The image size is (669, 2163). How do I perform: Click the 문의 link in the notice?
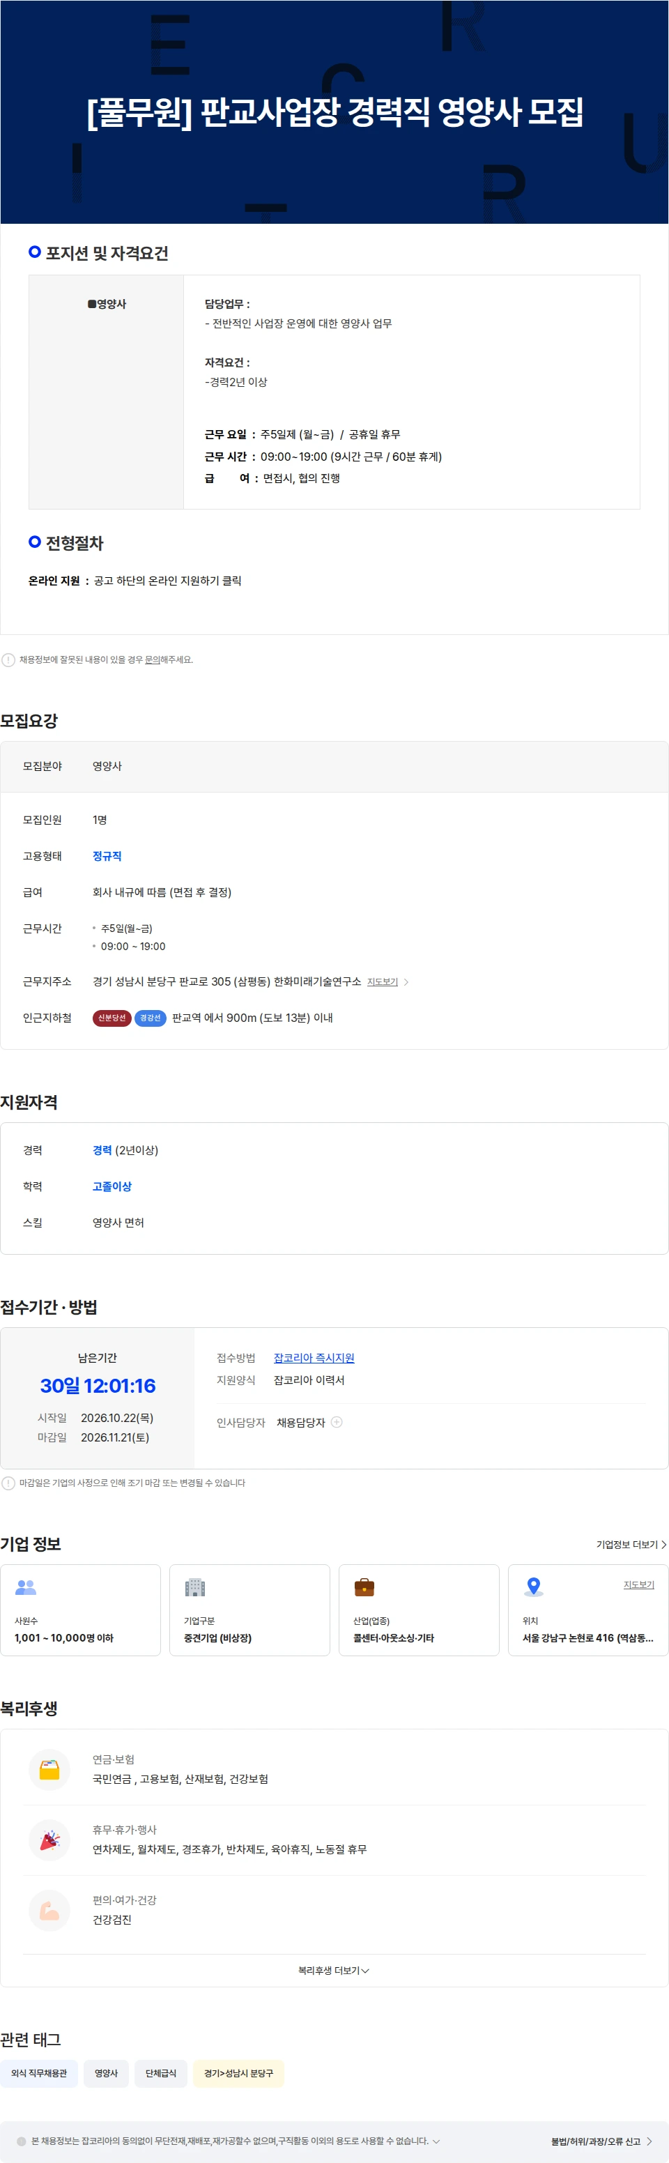[152, 660]
